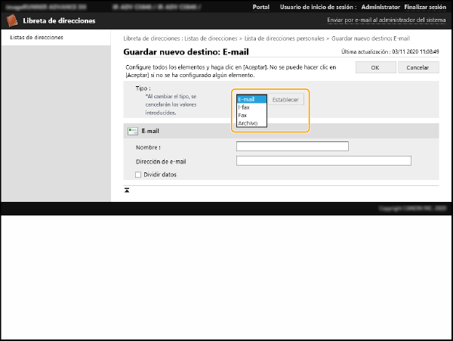
Task: Enable the Dividir datos checkbox
Action: click(138, 175)
